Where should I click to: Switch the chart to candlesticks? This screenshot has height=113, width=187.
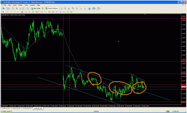[65, 8]
